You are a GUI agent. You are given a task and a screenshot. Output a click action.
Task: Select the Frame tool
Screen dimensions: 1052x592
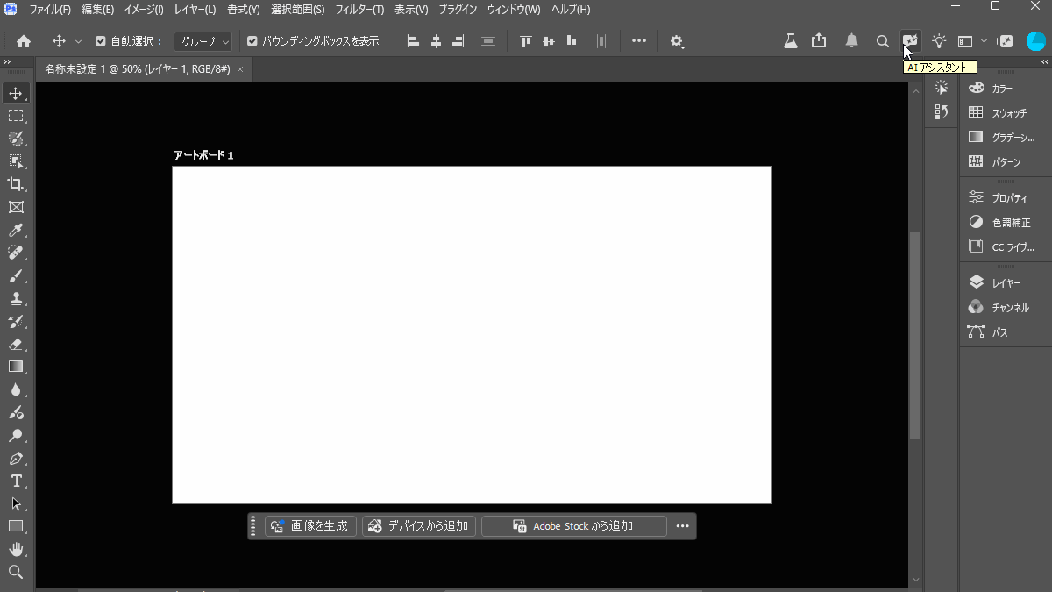[x=16, y=207]
